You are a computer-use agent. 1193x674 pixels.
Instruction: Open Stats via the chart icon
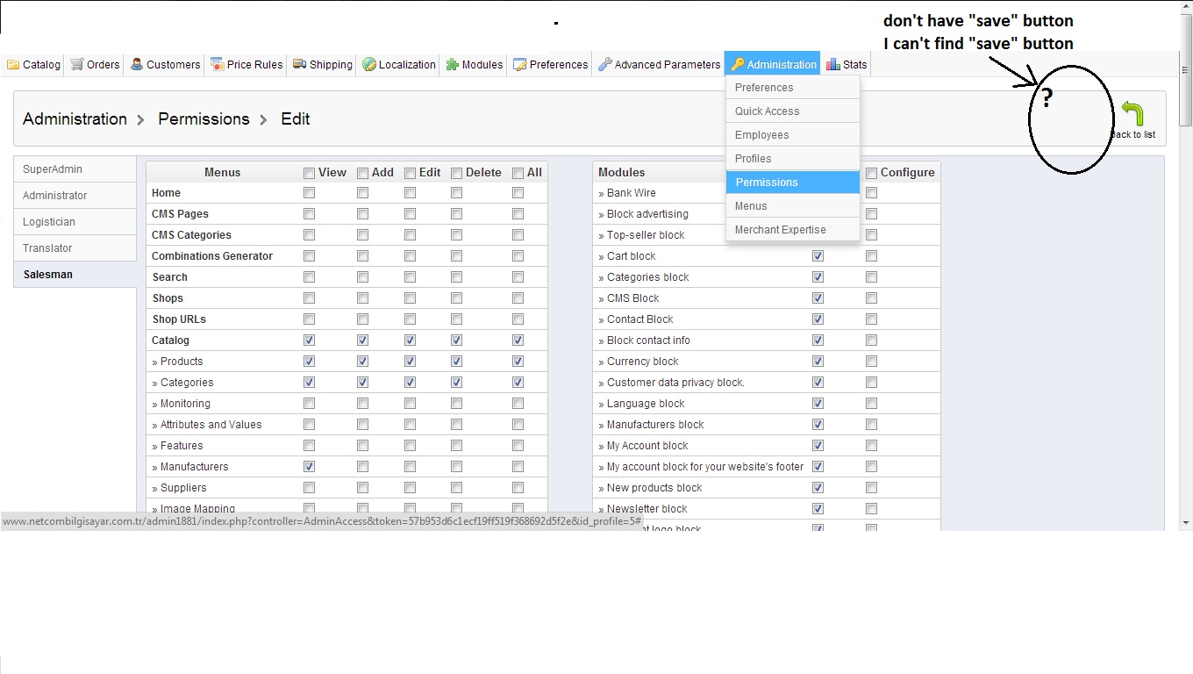point(833,64)
